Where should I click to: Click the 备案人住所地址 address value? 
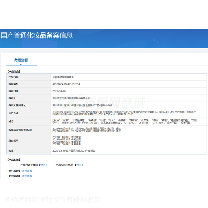tap(82, 105)
